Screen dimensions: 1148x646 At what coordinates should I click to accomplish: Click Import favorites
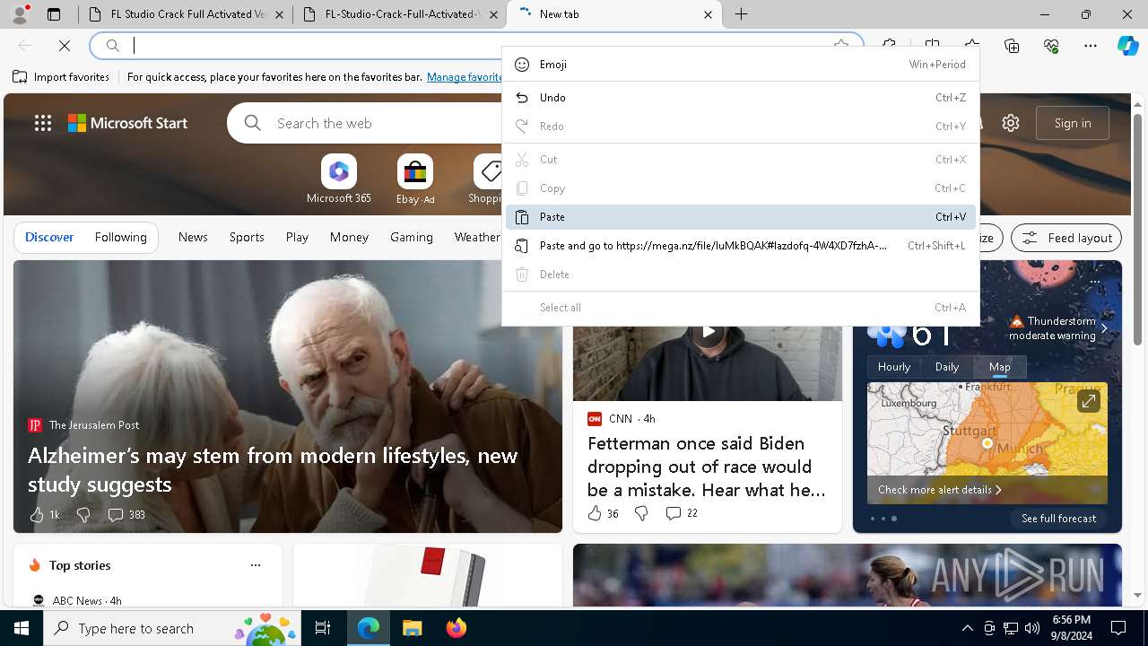tap(61, 77)
